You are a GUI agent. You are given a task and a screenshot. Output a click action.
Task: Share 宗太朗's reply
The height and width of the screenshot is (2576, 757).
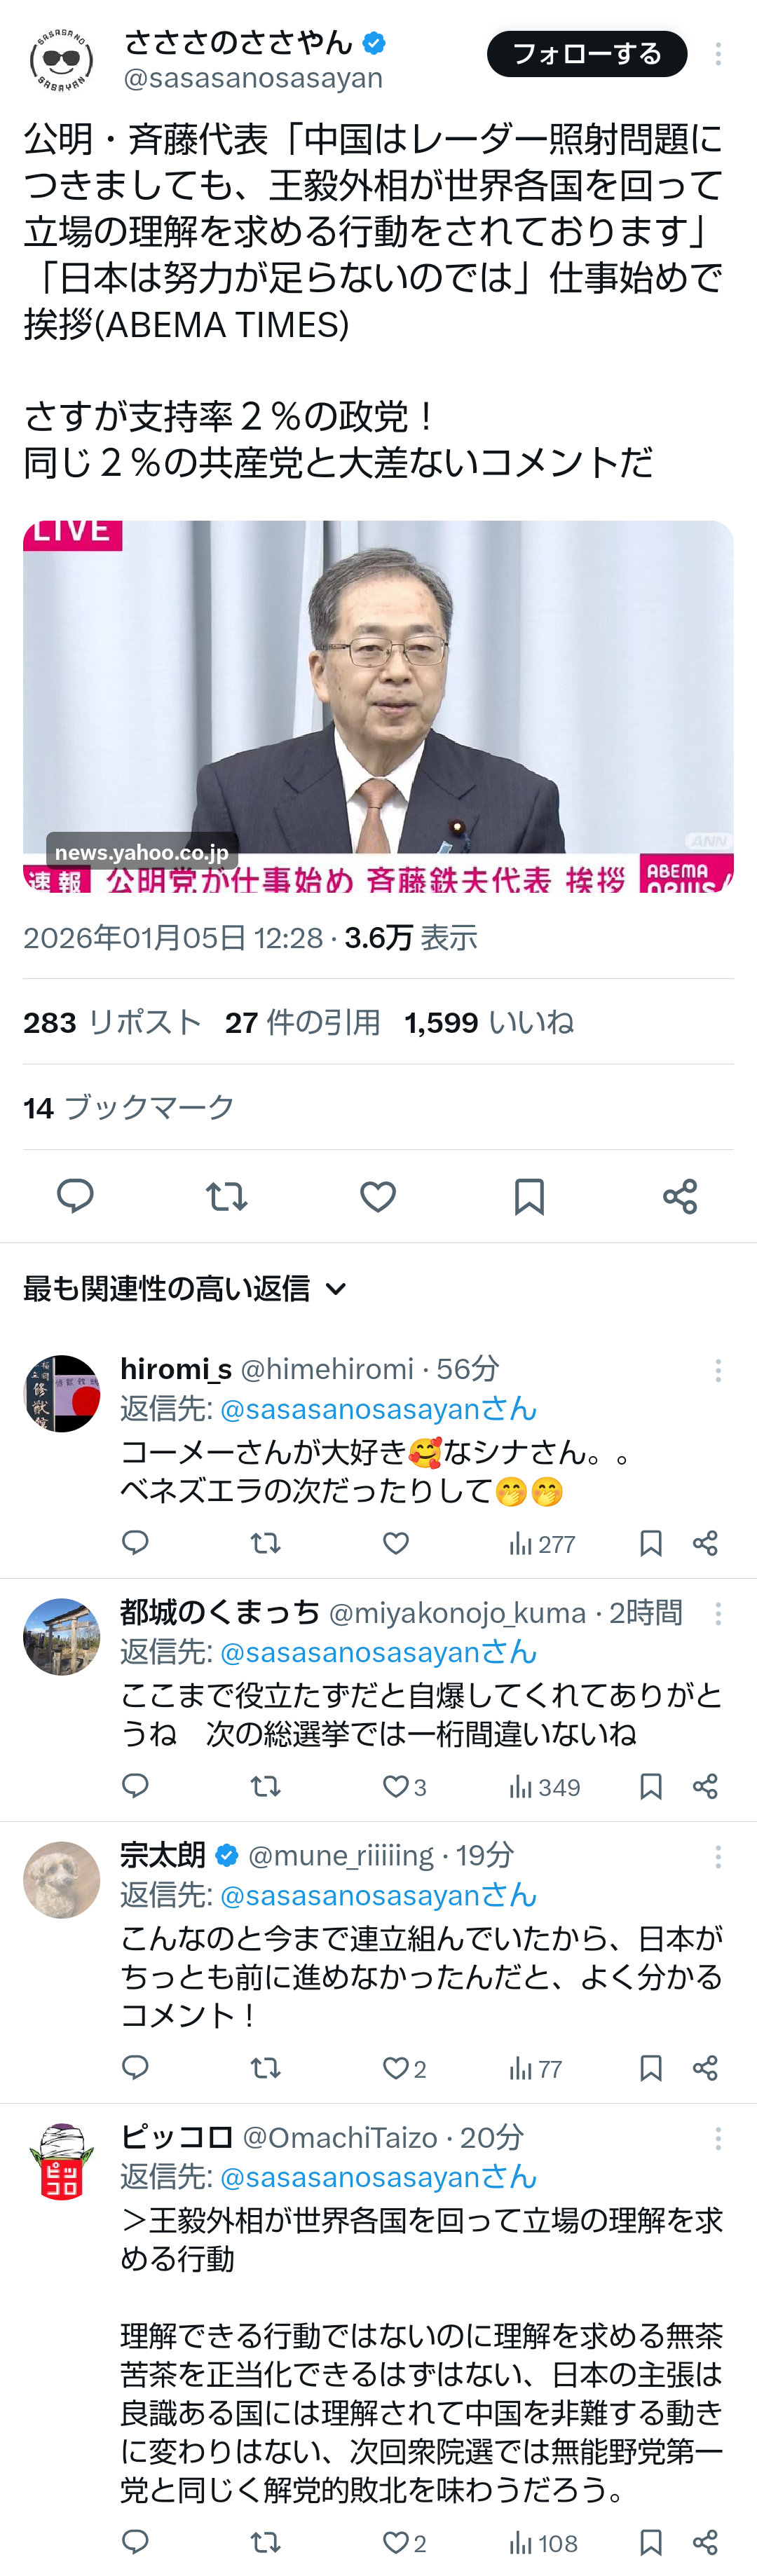pos(705,2068)
